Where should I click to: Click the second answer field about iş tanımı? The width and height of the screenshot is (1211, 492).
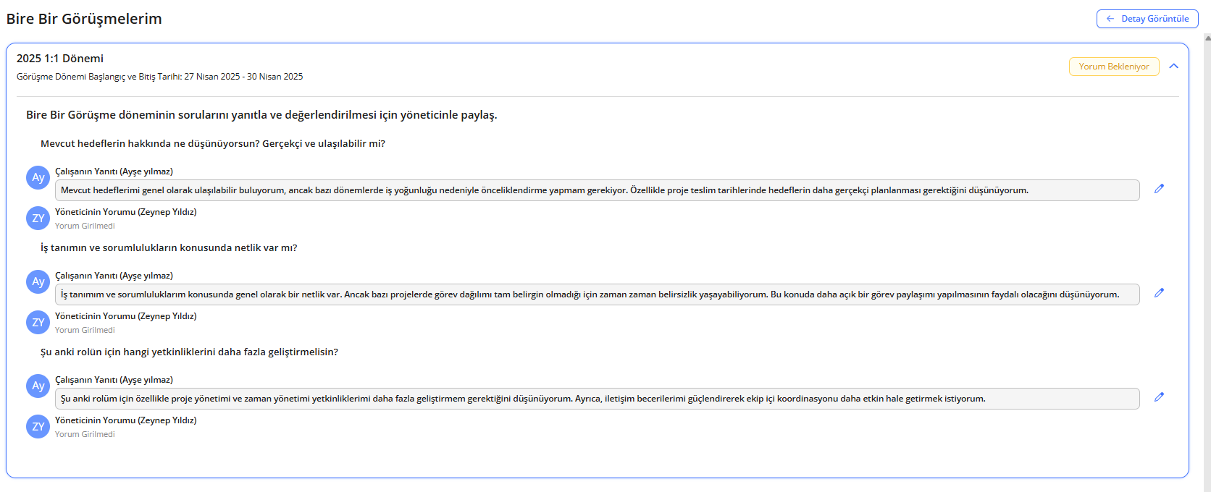tap(596, 294)
